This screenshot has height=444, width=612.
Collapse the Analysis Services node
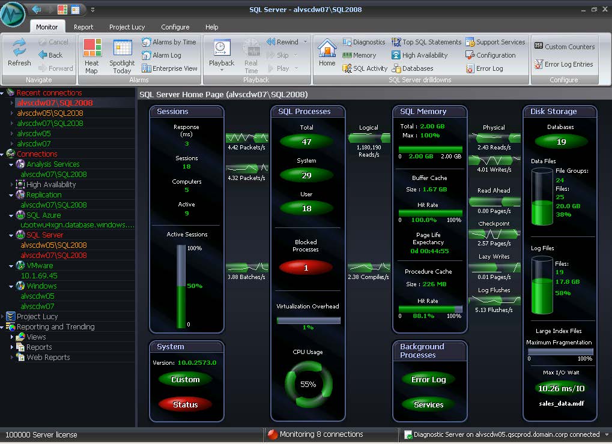click(x=11, y=164)
